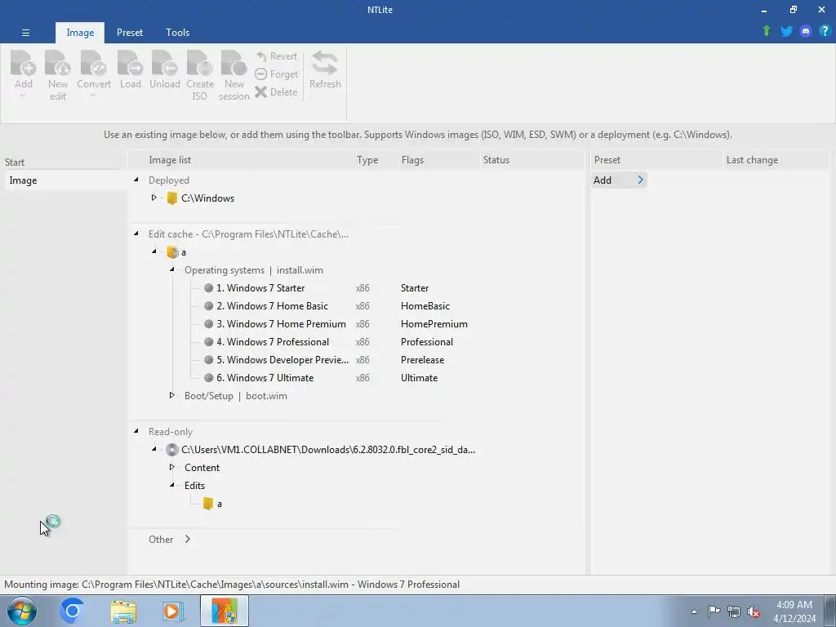Select Image in the Start sidebar

(x=66, y=180)
